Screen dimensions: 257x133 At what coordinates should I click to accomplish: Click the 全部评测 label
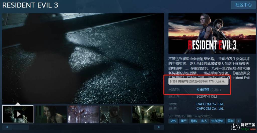click(174, 90)
